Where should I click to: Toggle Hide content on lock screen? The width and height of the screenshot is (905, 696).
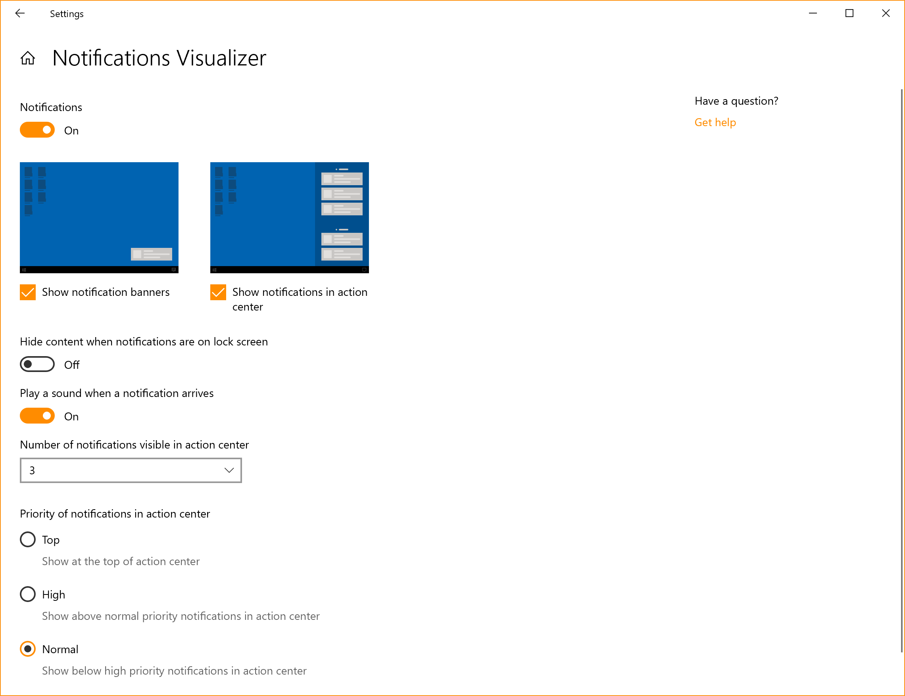tap(38, 364)
